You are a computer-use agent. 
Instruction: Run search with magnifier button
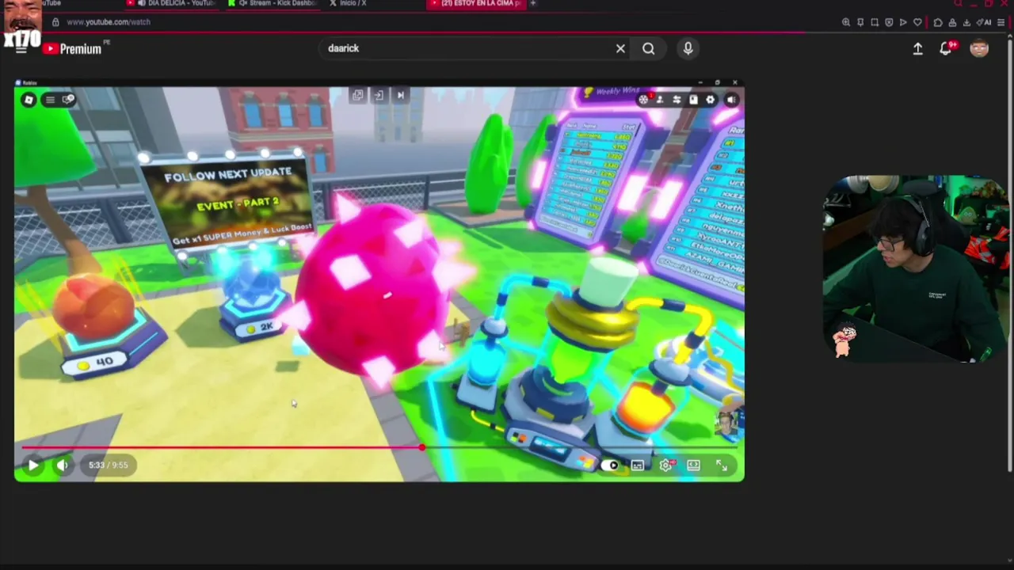(x=649, y=48)
